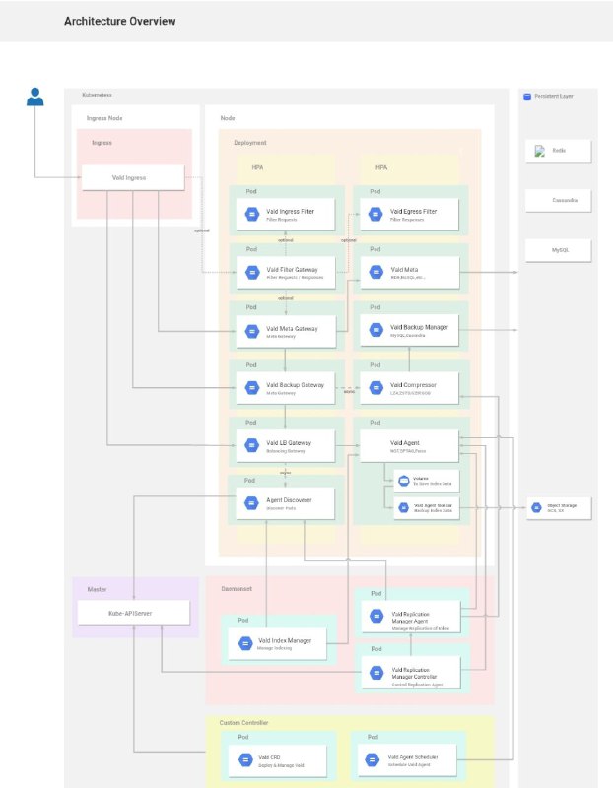
Task: Click the Vald Replication Manager Controller icon
Action: [x=376, y=673]
